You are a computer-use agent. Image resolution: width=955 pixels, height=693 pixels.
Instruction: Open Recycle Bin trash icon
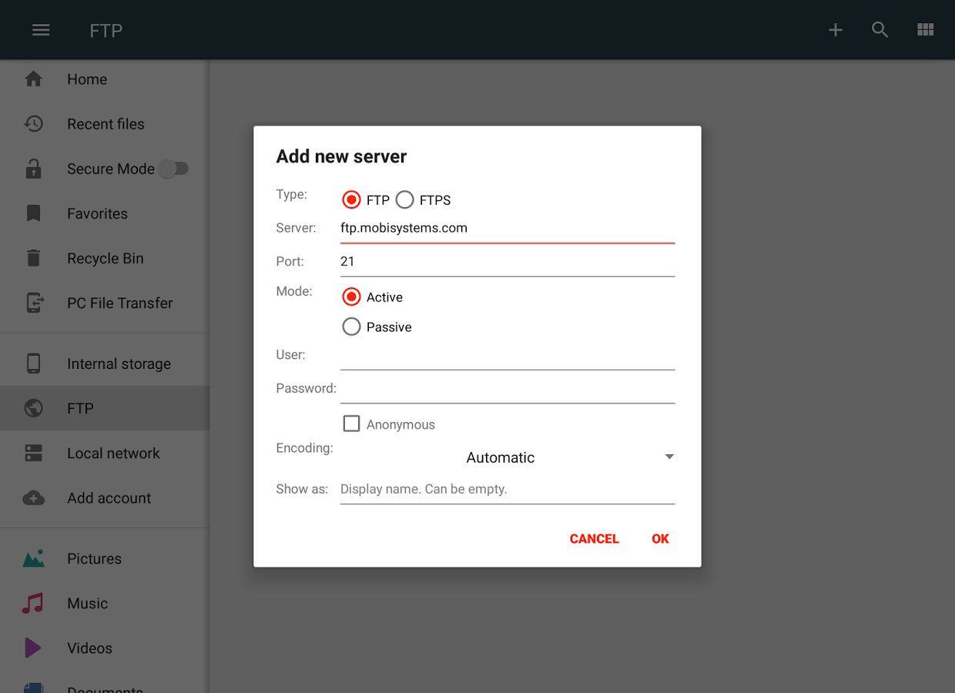(x=33, y=258)
